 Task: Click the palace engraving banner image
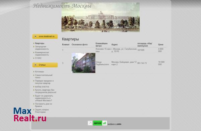[x=100, y=17]
